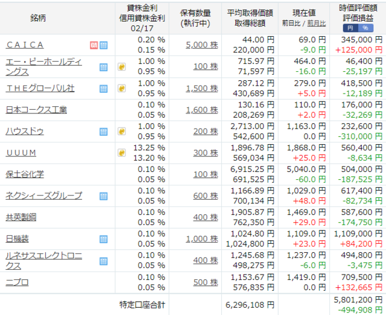Click blue calendar icon for ネクシィーズグループ
Viewport: 386px width, 315px height.
(x=104, y=196)
